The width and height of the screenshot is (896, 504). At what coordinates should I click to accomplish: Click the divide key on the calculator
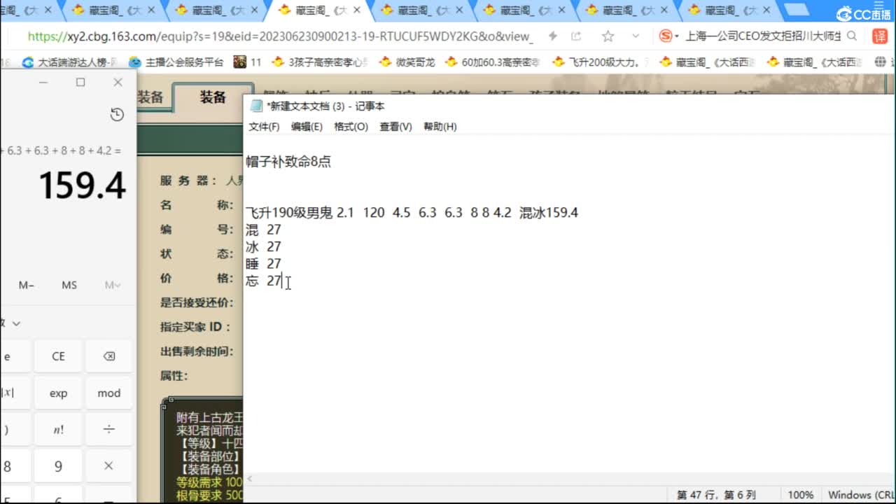click(x=109, y=429)
